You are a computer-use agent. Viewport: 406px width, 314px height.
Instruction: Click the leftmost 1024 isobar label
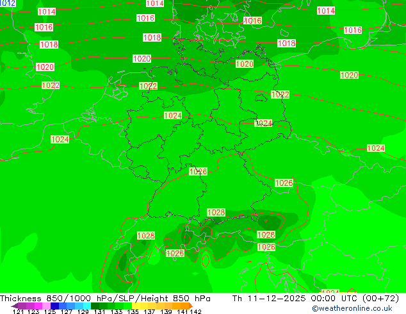pos(60,140)
